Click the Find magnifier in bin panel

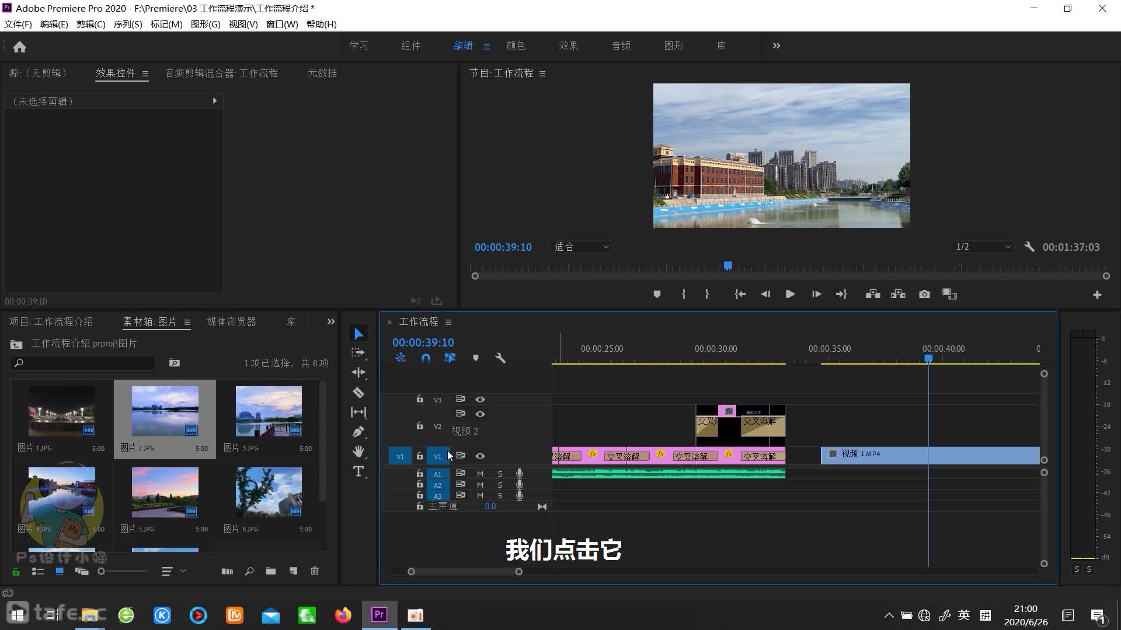point(249,571)
